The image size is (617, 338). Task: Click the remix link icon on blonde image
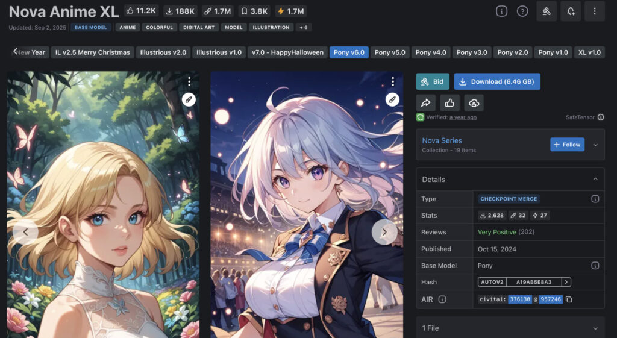pyautogui.click(x=189, y=99)
